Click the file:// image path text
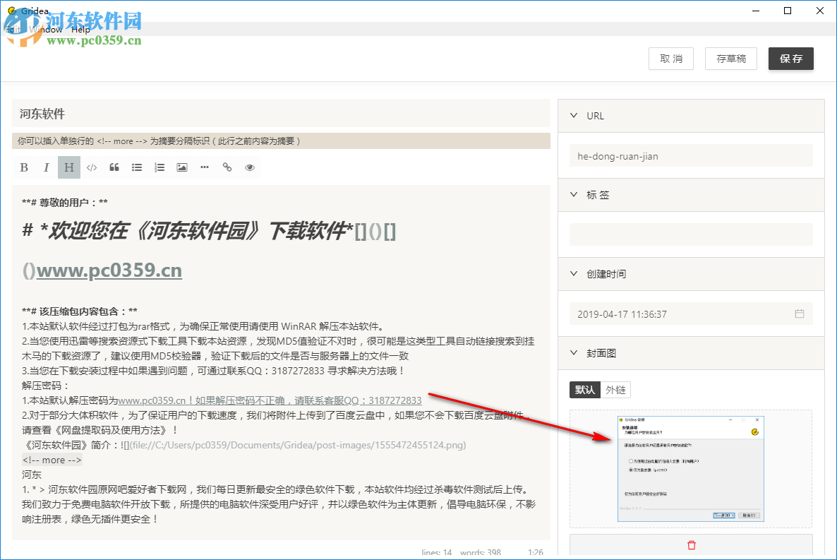837x560 pixels. [x=298, y=445]
